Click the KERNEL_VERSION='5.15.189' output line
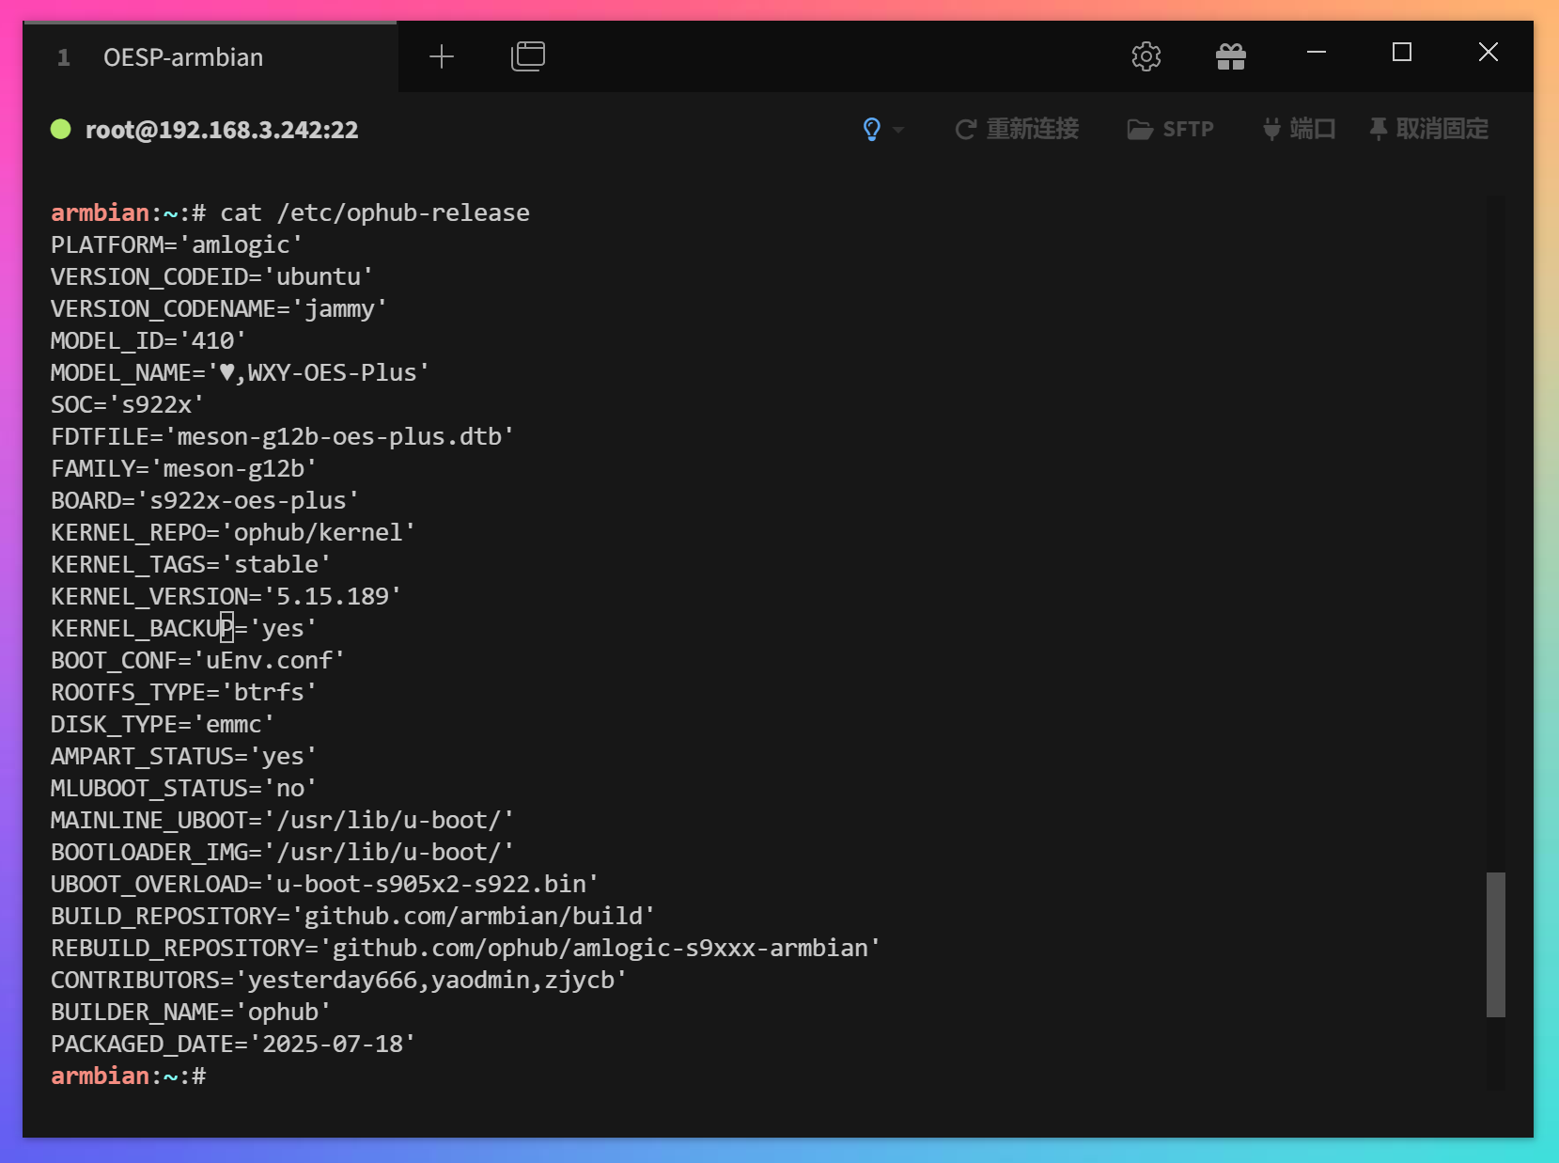The width and height of the screenshot is (1559, 1163). [226, 596]
